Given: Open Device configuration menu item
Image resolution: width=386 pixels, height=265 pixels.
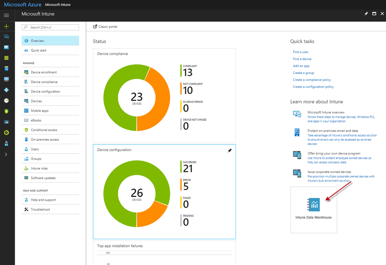Looking at the screenshot, I should 50,91.
